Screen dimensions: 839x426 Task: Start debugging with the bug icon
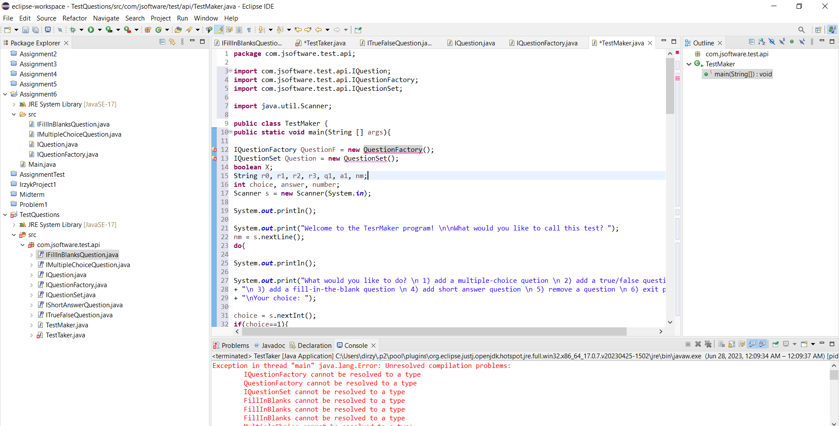point(73,30)
